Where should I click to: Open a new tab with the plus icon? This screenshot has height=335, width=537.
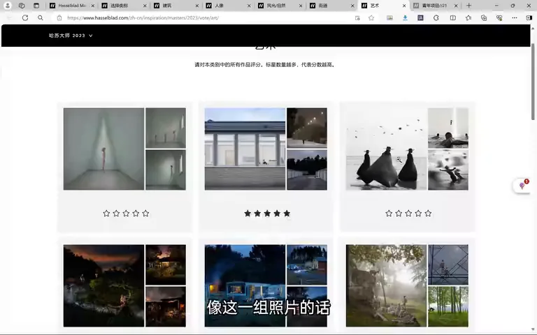tap(469, 6)
